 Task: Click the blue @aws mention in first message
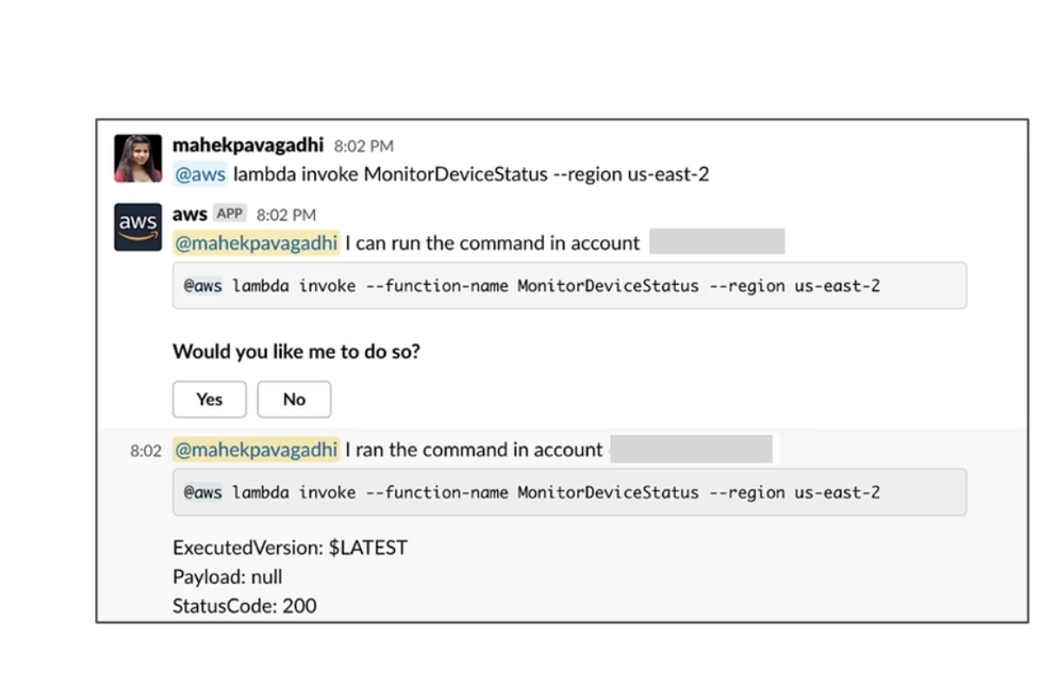click(x=200, y=175)
